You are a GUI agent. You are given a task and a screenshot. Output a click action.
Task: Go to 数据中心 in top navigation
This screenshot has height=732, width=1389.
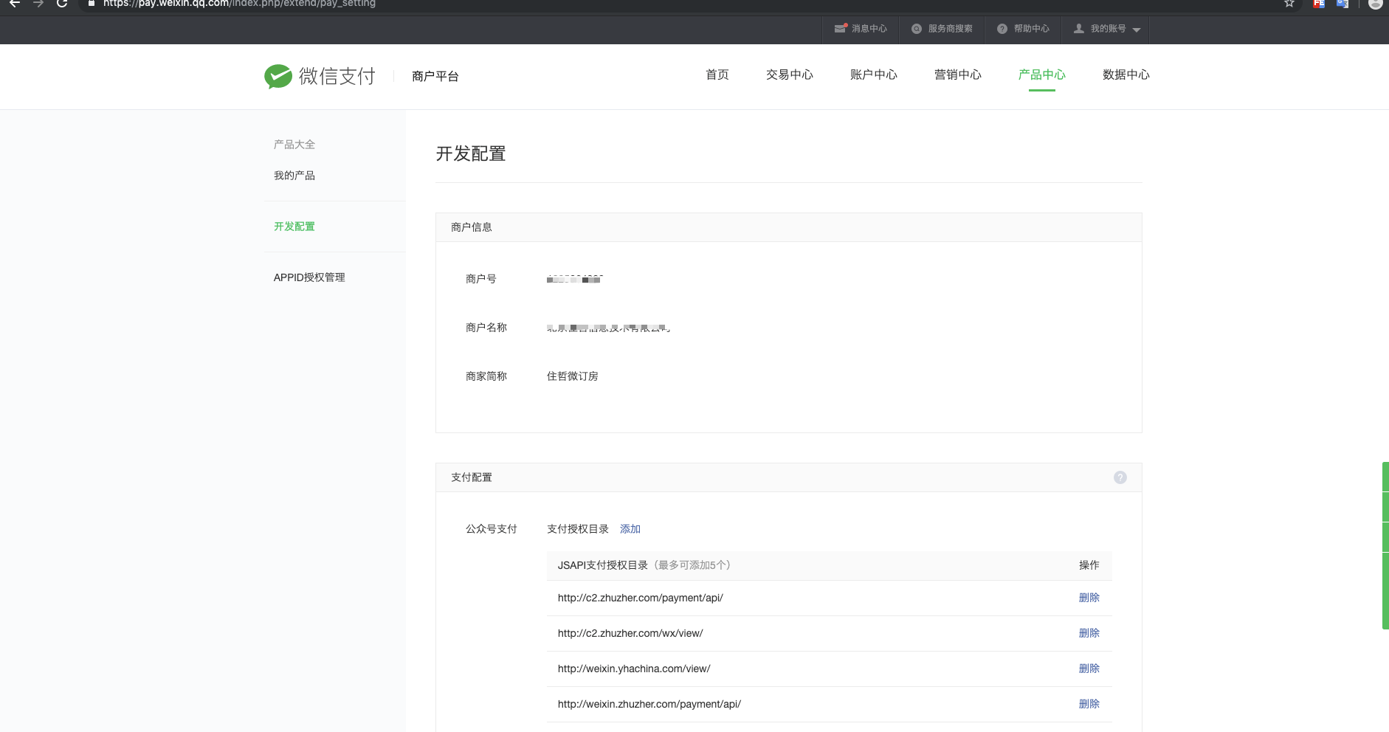click(1126, 75)
